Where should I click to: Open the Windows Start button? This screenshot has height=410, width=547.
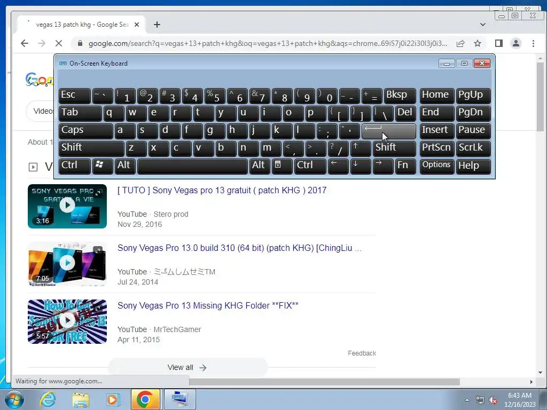click(14, 399)
